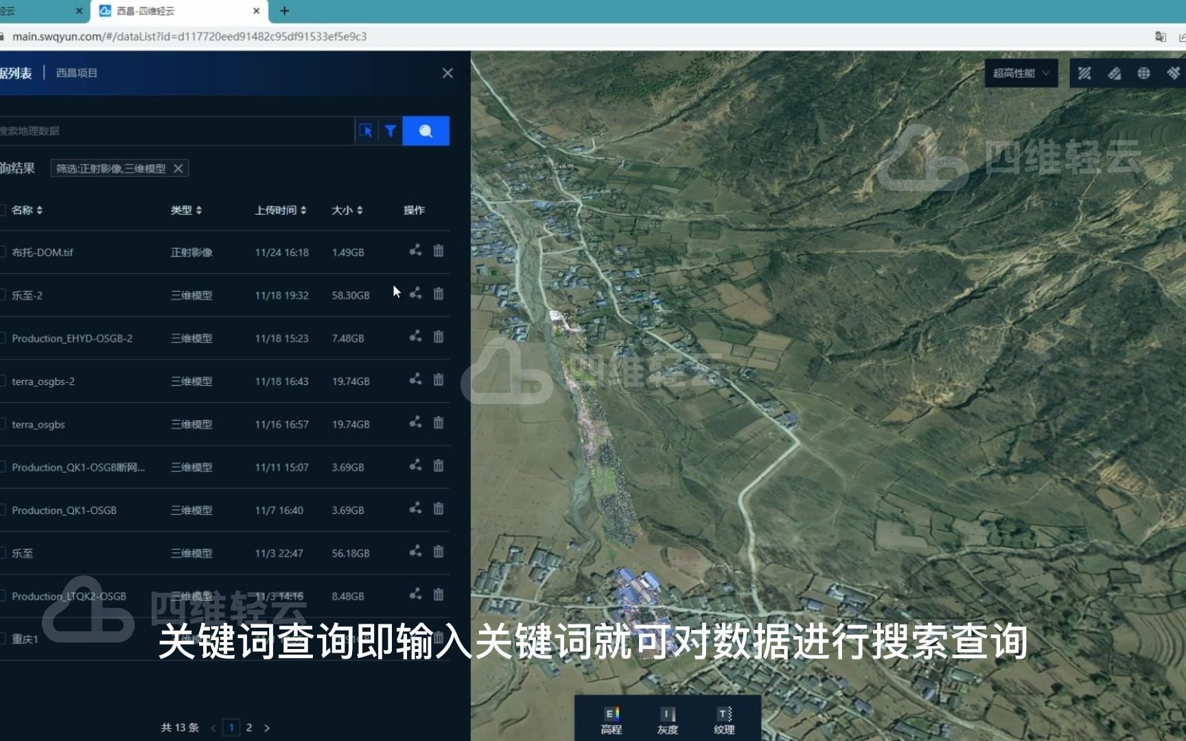1186x741 pixels.
Task: Open a new browser tab
Action: [284, 11]
